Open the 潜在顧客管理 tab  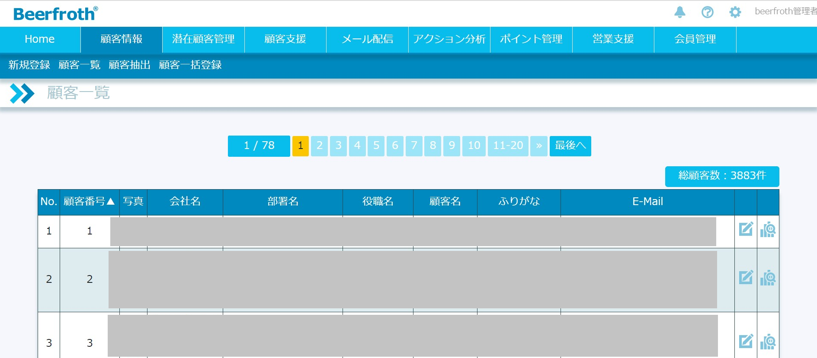click(203, 39)
